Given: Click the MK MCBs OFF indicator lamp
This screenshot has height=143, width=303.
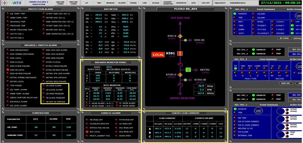Looking at the screenshot, I should 87,120.
